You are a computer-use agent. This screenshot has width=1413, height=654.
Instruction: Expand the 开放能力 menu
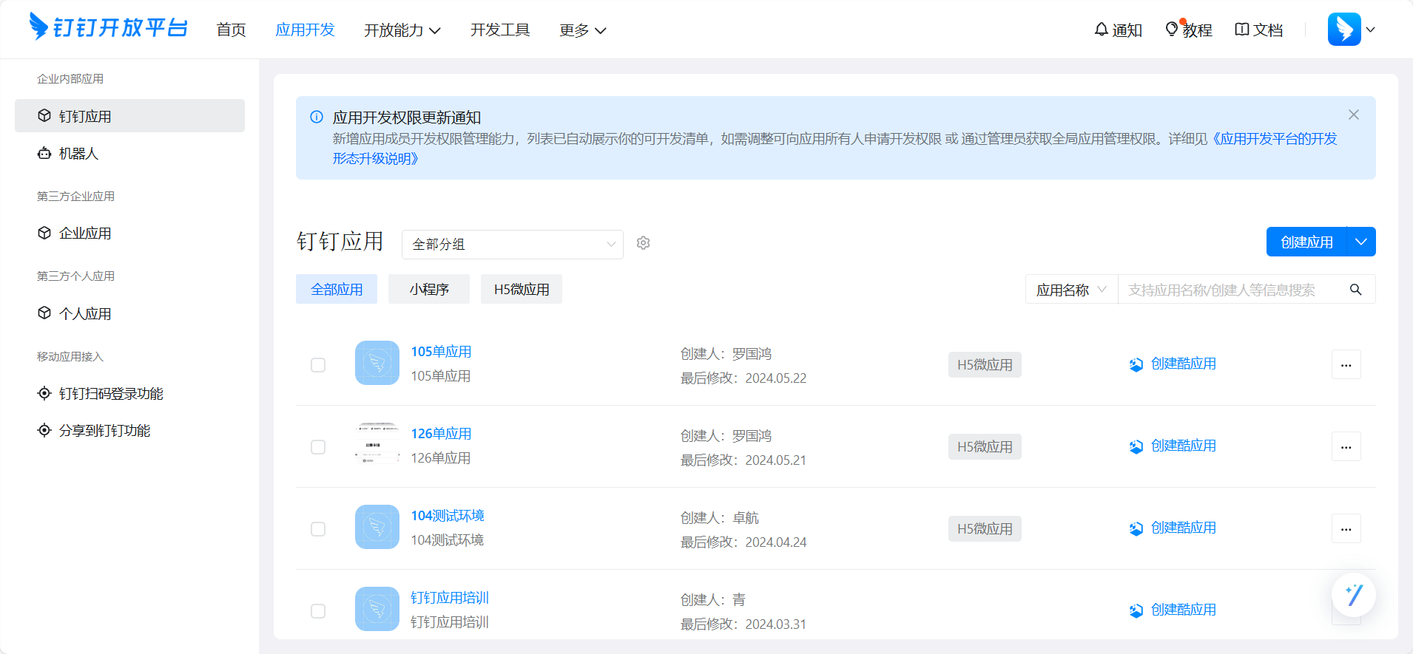tap(402, 30)
